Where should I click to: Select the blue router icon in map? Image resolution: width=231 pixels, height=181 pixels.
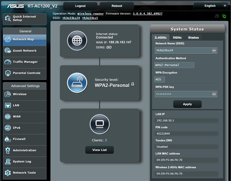tap(77, 83)
